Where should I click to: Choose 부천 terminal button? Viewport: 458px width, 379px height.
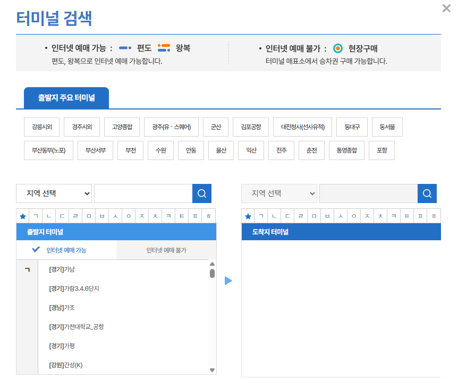point(131,150)
